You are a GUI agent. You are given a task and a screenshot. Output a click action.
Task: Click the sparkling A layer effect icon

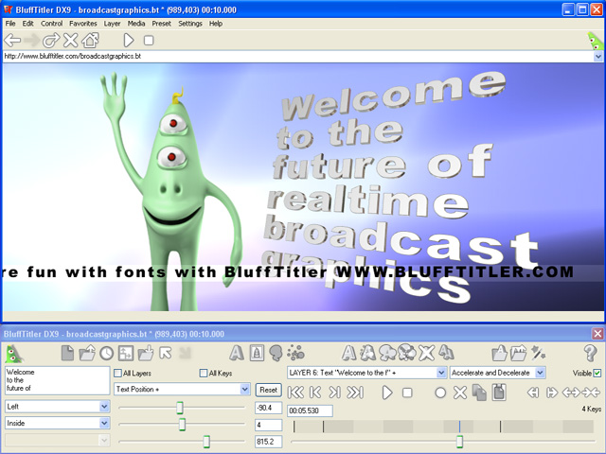click(x=368, y=353)
